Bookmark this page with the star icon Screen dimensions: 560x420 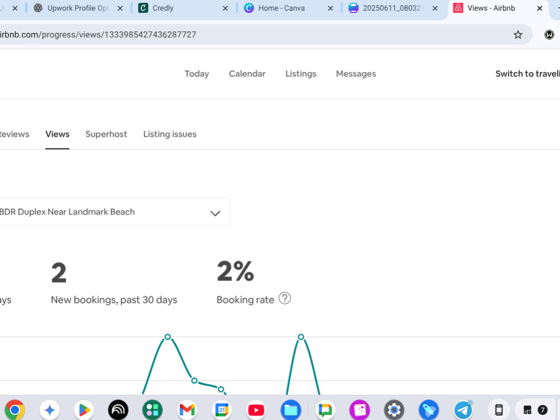pos(518,35)
